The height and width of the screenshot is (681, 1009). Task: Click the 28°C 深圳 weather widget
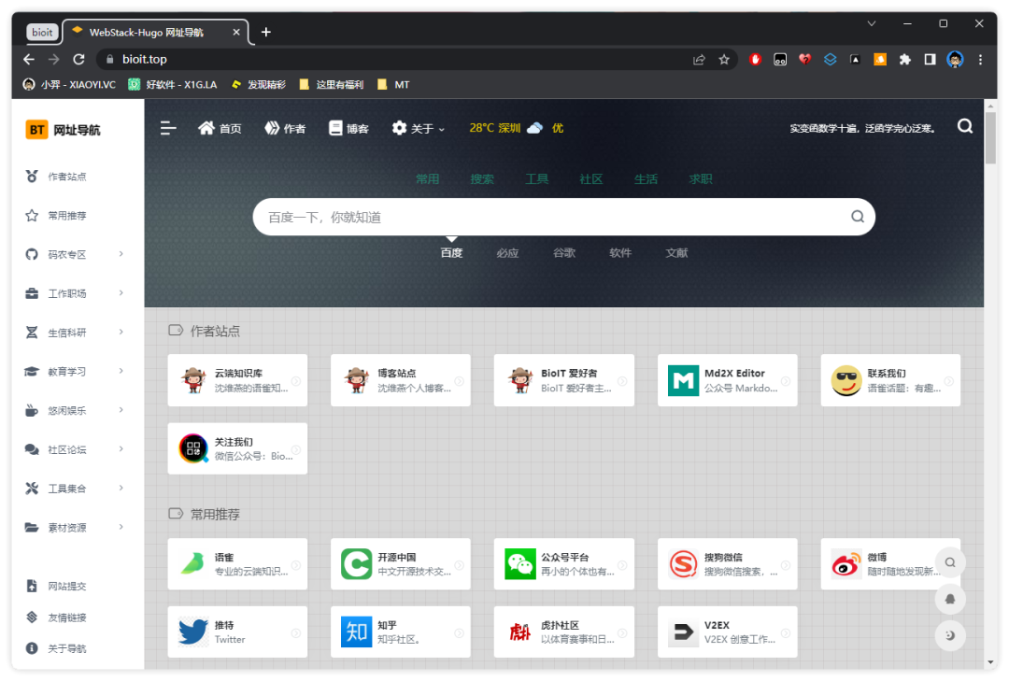516,128
